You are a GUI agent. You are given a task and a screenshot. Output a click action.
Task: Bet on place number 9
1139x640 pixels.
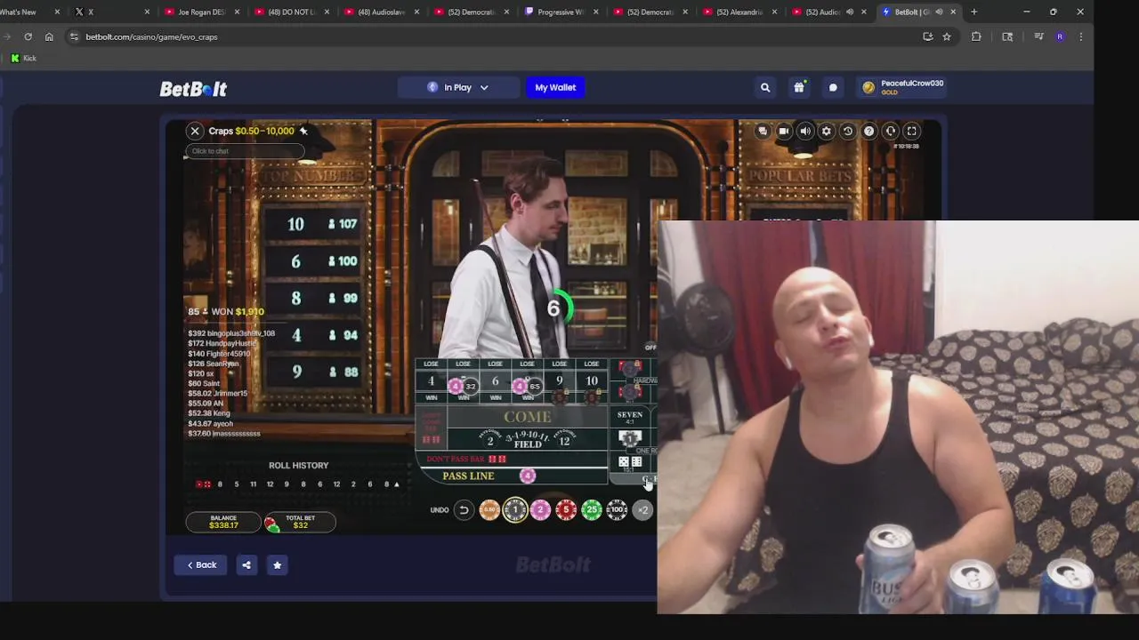click(x=560, y=381)
